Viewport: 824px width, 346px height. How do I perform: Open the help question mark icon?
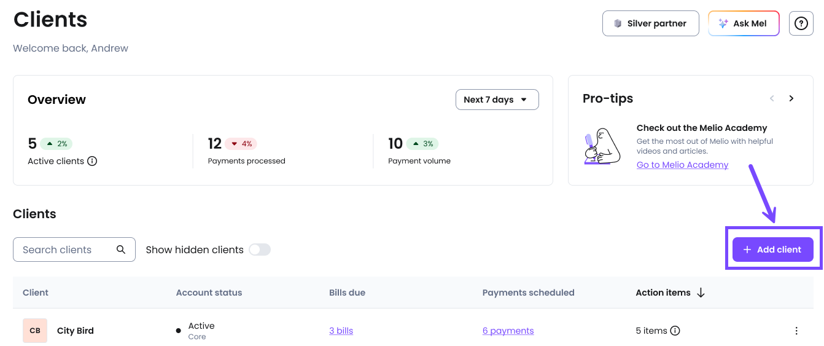pos(801,23)
